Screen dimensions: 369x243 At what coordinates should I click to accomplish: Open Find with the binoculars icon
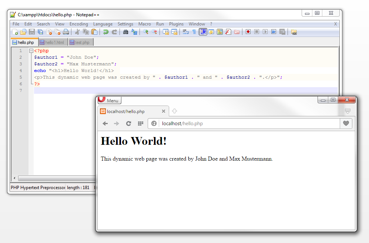[x=125, y=32]
